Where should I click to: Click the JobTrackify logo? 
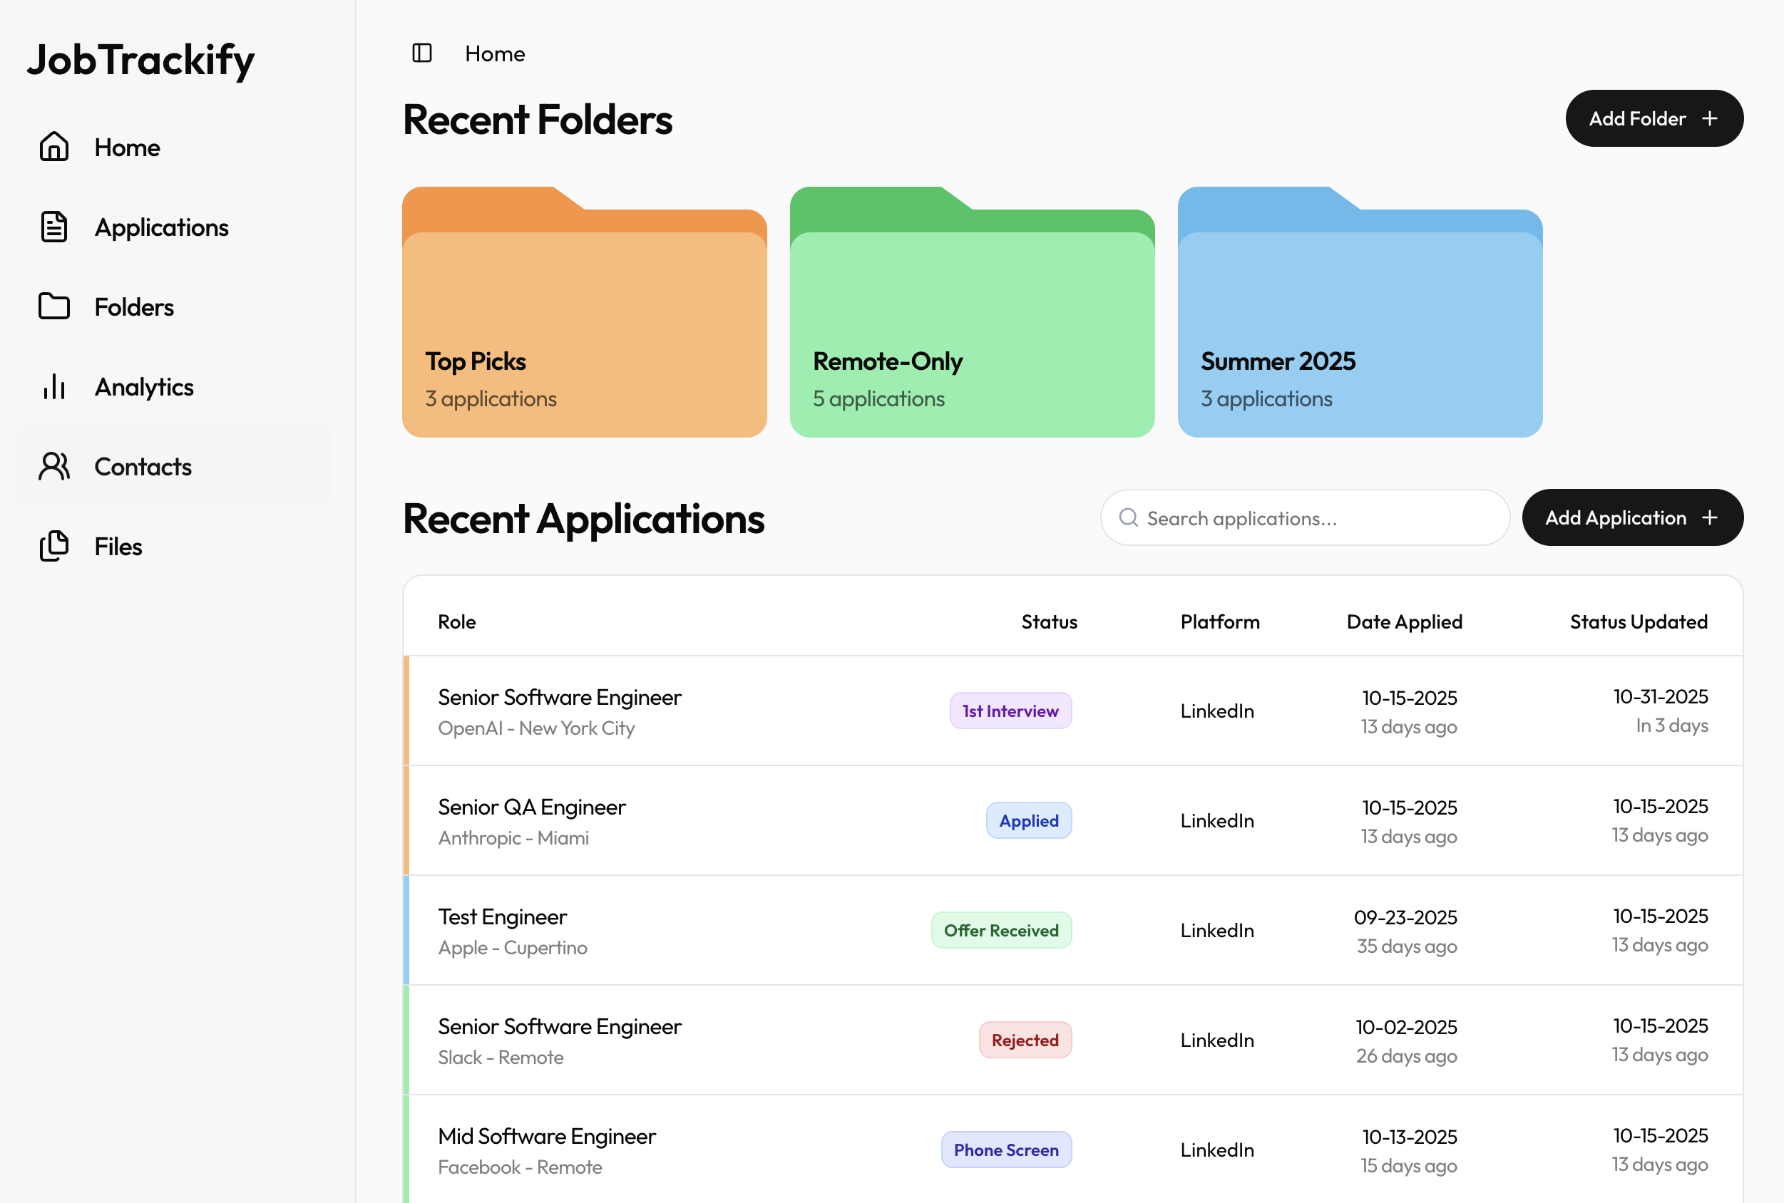[140, 61]
